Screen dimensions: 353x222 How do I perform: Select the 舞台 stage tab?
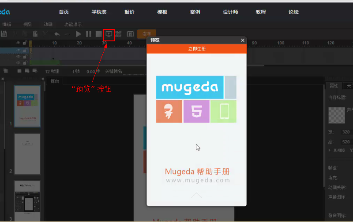[x=55, y=81]
